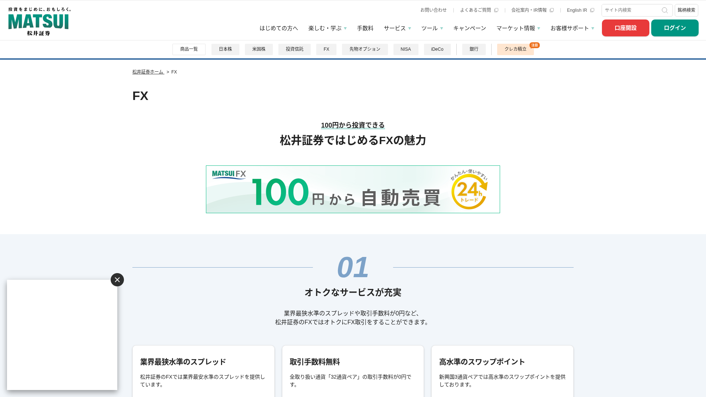Focus the サイト内検索 input field
This screenshot has height=397, width=706.
(632, 10)
